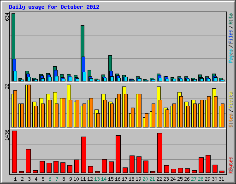Click day label 1 on the x-axis

15,179
